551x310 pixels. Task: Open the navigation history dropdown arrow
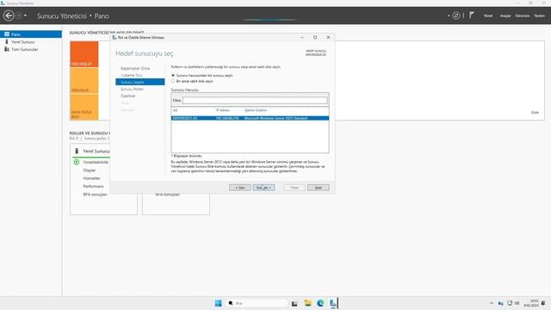[x=25, y=15]
